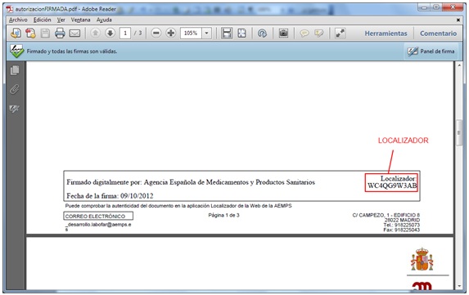The height and width of the screenshot is (295, 469).
Task: Select the fit width scrolling icon
Action: pos(227,33)
